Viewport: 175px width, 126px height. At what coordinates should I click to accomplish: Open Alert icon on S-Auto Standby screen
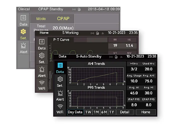coord(60,95)
